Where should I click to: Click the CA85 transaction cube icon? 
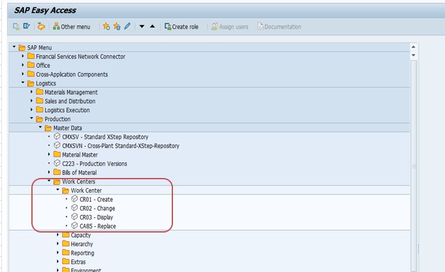coord(75,226)
